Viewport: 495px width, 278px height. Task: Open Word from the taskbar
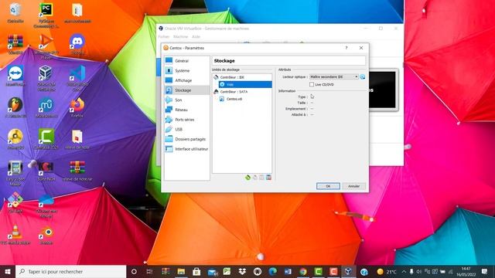pos(288,272)
